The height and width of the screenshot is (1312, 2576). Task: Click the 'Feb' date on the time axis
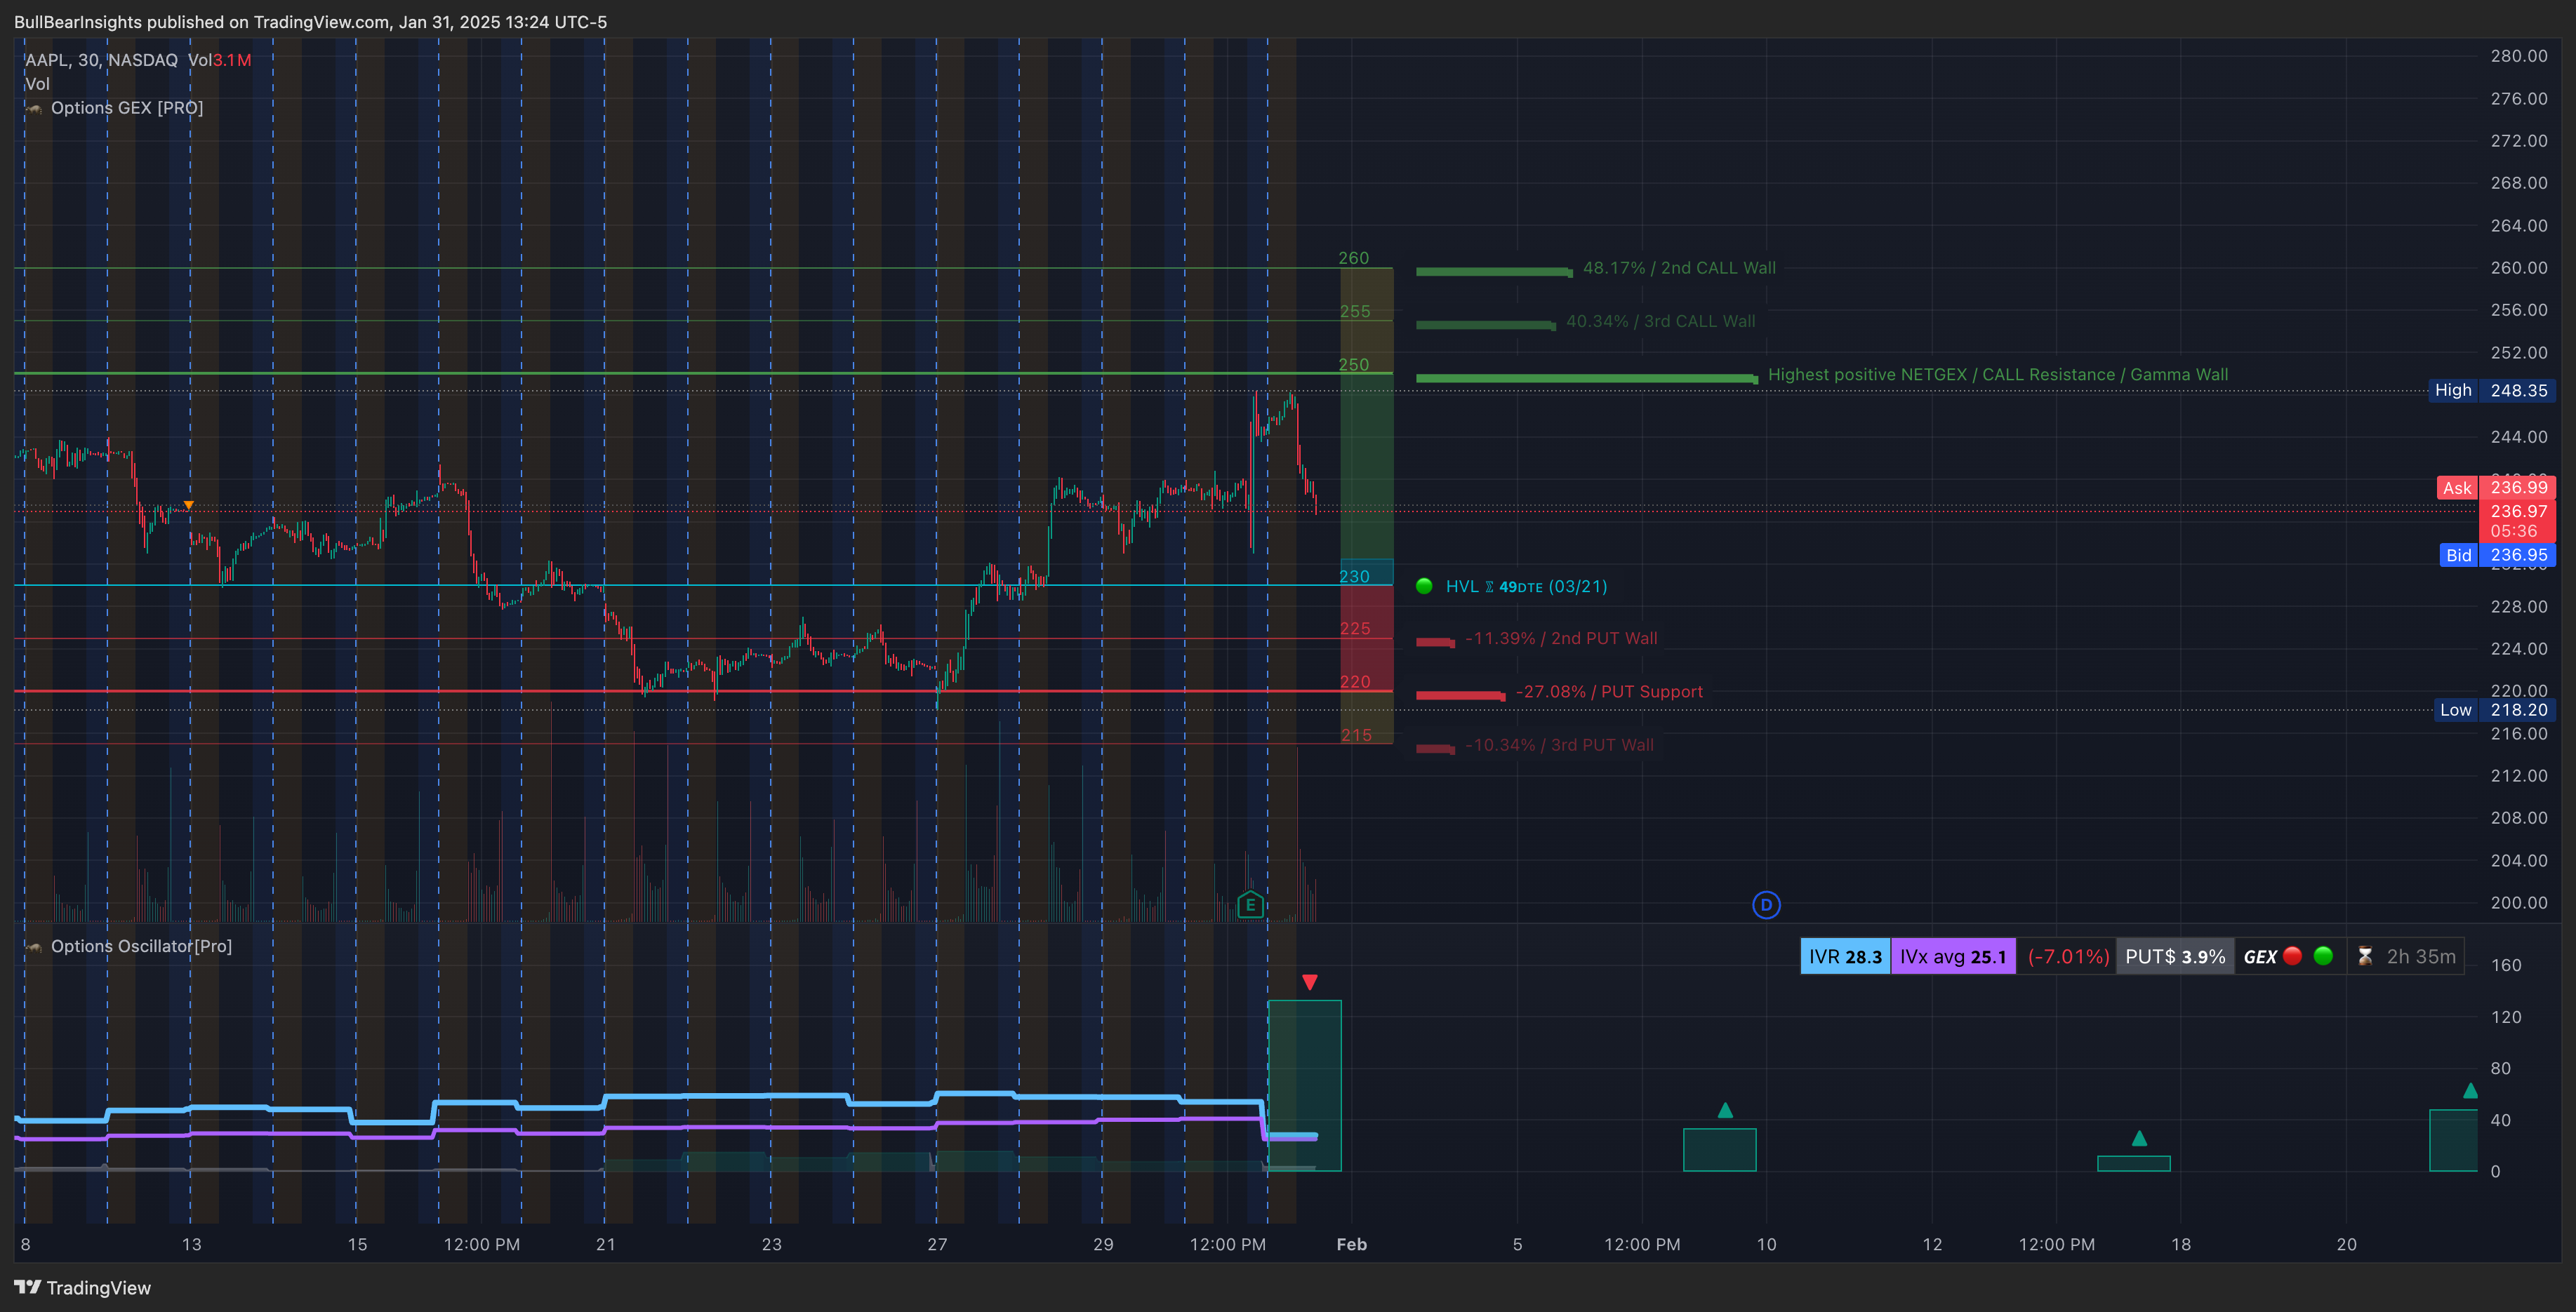[1352, 1244]
